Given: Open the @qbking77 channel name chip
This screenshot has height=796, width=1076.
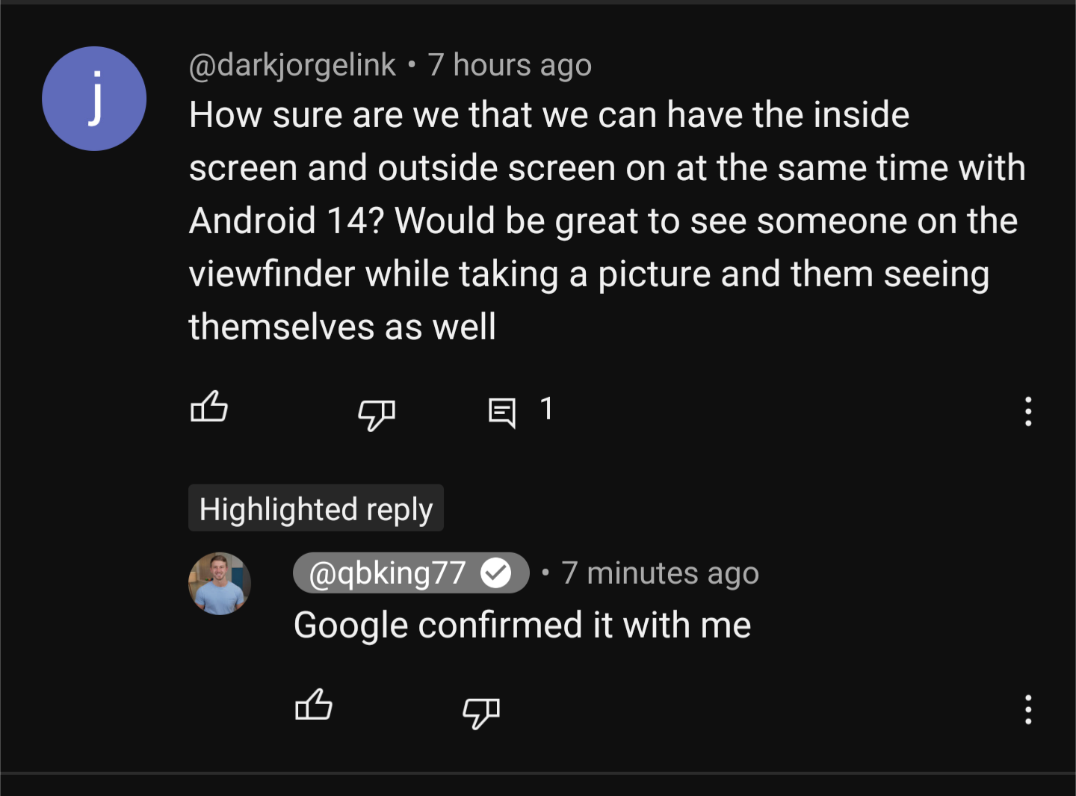Looking at the screenshot, I should (x=387, y=573).
